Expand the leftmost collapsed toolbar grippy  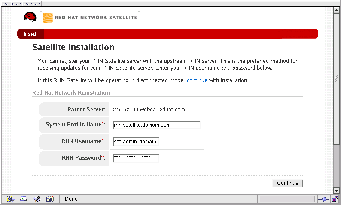coord(6,3)
